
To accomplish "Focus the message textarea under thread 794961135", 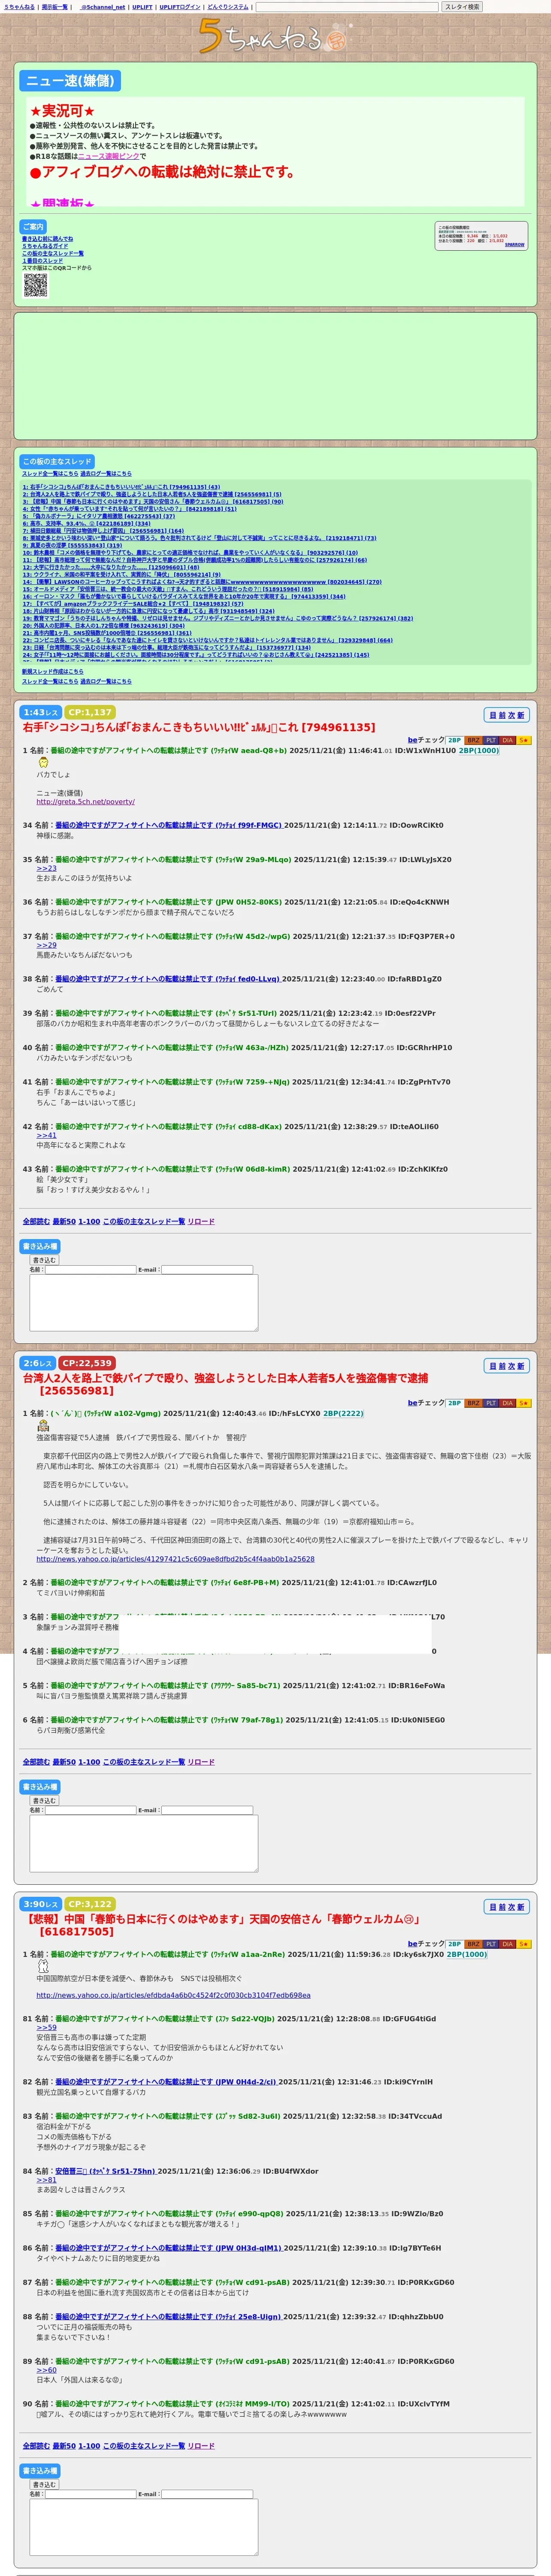I will (x=144, y=1302).
